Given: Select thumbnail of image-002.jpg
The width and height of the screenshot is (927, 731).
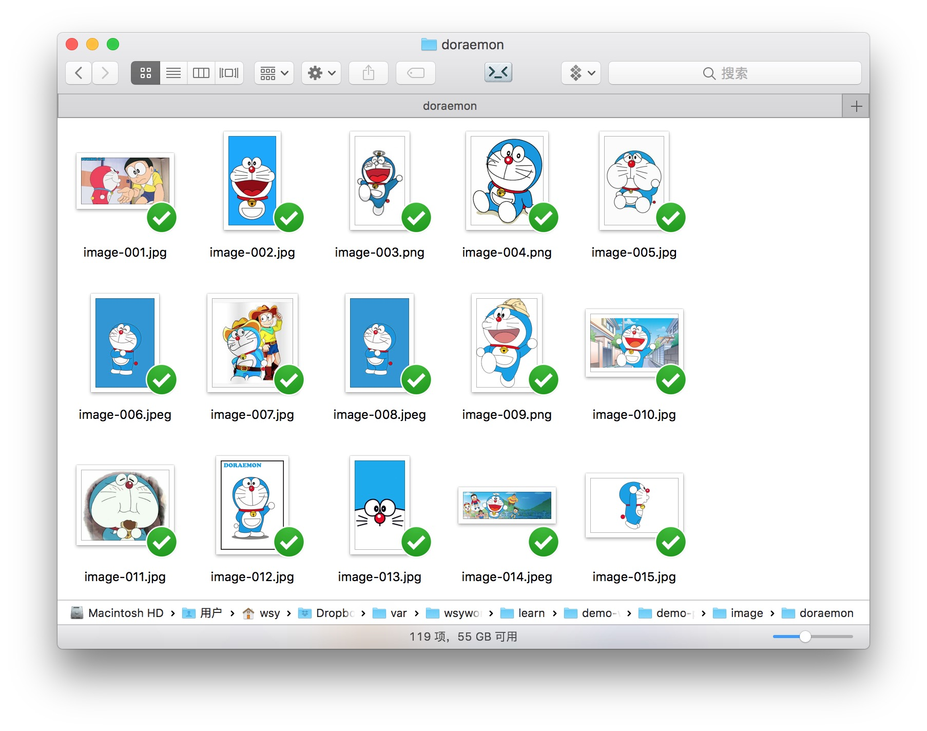Looking at the screenshot, I should (252, 181).
